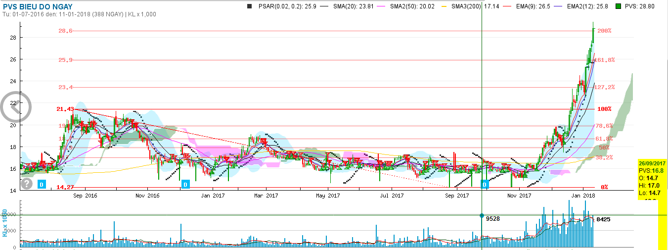Viewport: 668px width, 250px height.
Task: Click the PVS:16.8 tooltip value
Action: coord(650,170)
